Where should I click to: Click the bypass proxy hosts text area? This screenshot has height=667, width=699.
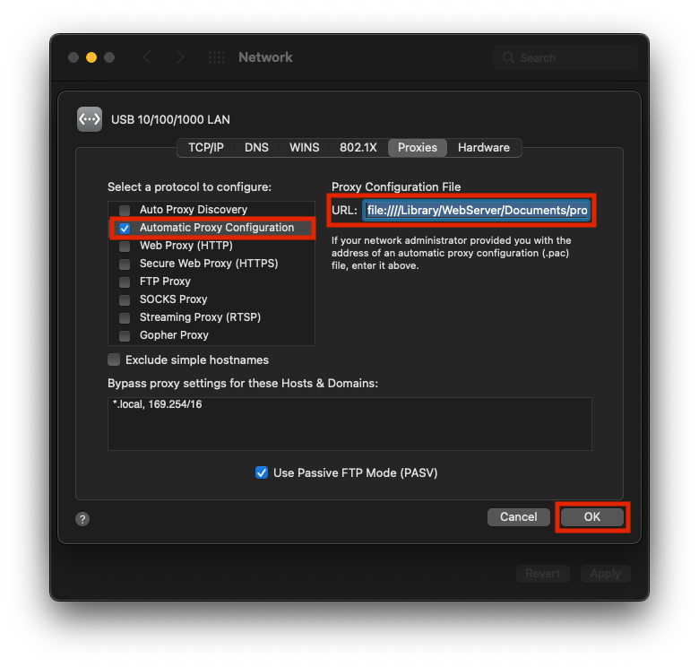(349, 424)
